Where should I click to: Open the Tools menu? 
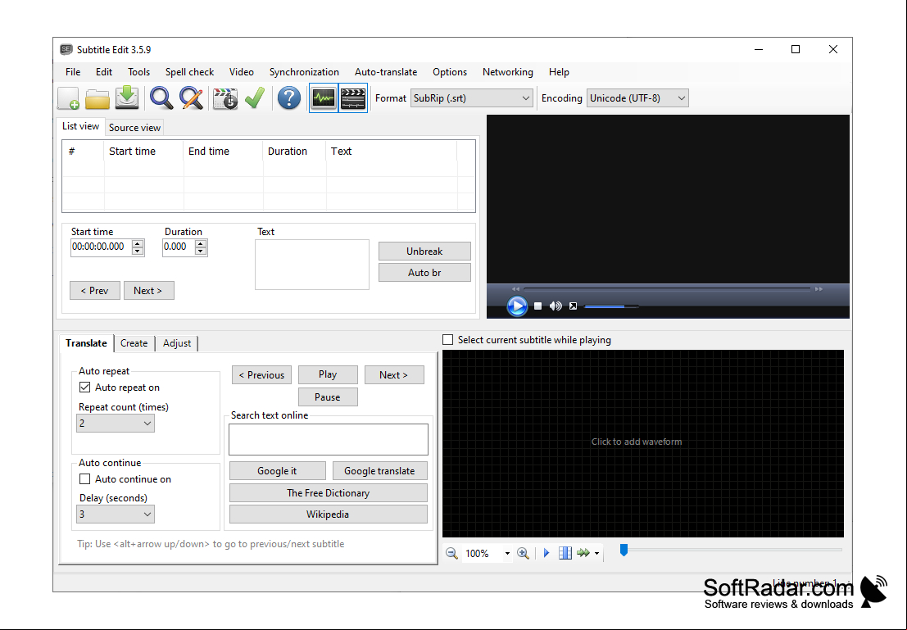pyautogui.click(x=138, y=72)
